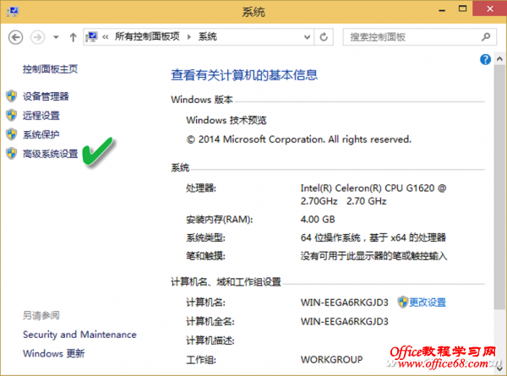Close the 系统 window
507x376 pixels.
pyautogui.click(x=490, y=8)
